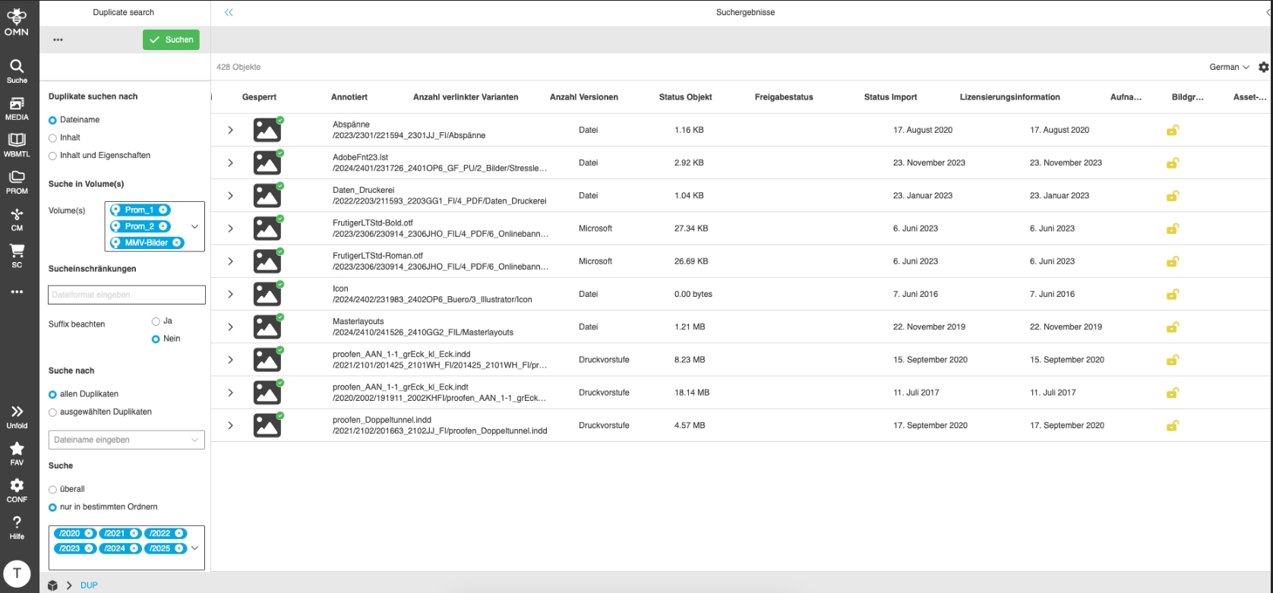Open the FAV star icon
The height and width of the screenshot is (593, 1273).
[17, 453]
